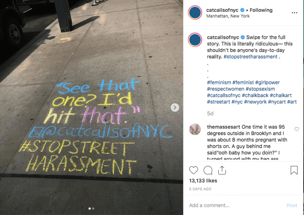Image resolution: width=304 pixels, height=215 pixels.
Task: Open comments via the speech bubble icon
Action: (208, 170)
